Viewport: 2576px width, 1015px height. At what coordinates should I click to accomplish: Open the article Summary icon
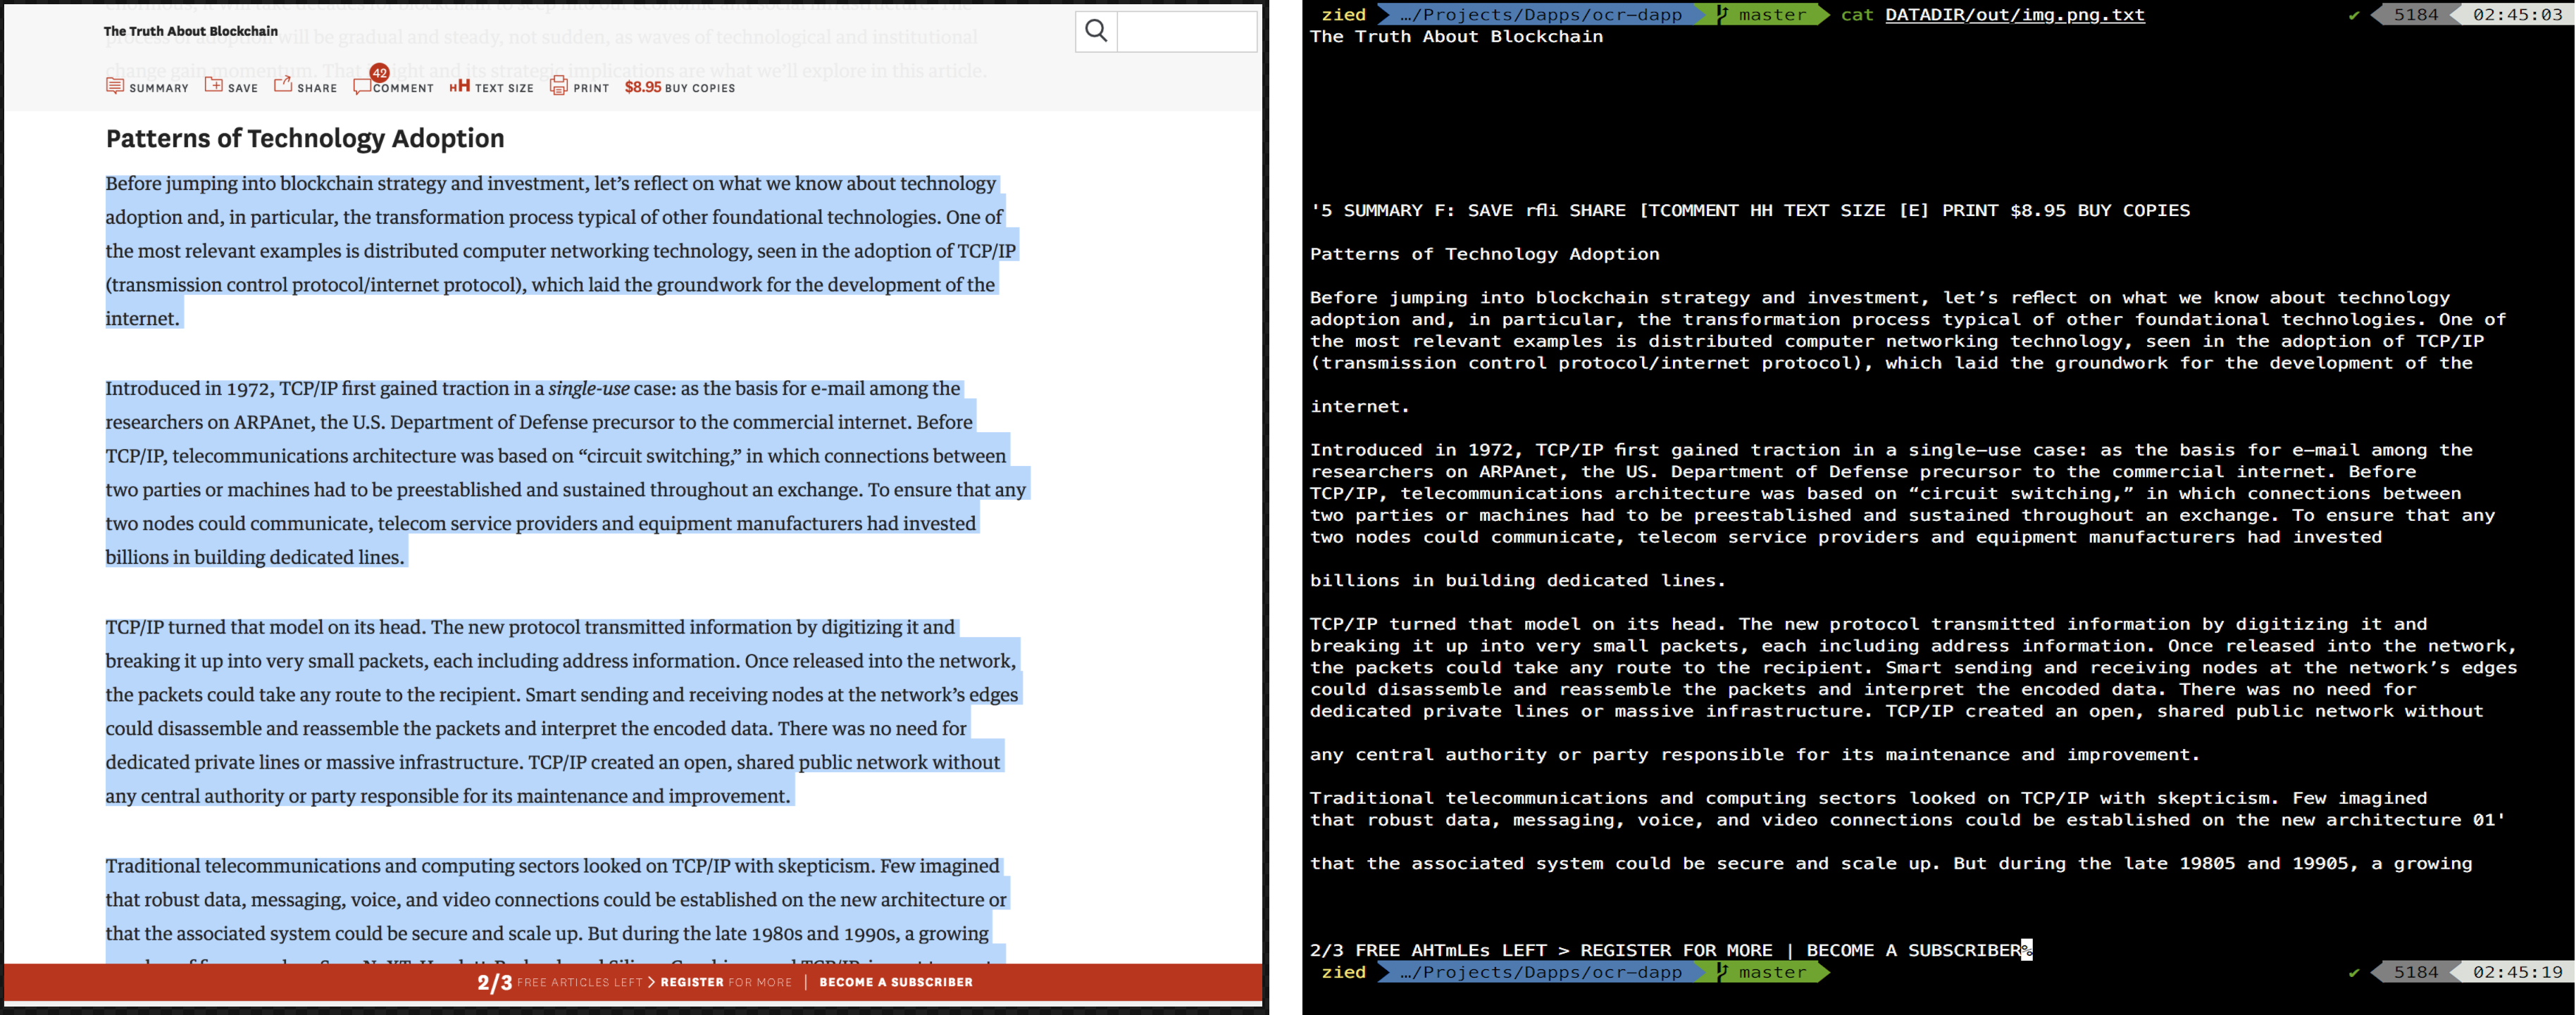(x=115, y=86)
